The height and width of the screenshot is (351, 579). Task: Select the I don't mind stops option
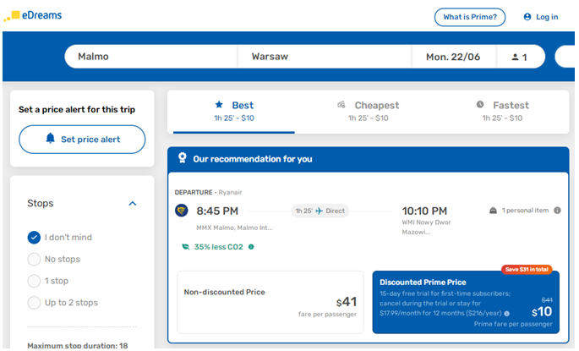coord(34,238)
